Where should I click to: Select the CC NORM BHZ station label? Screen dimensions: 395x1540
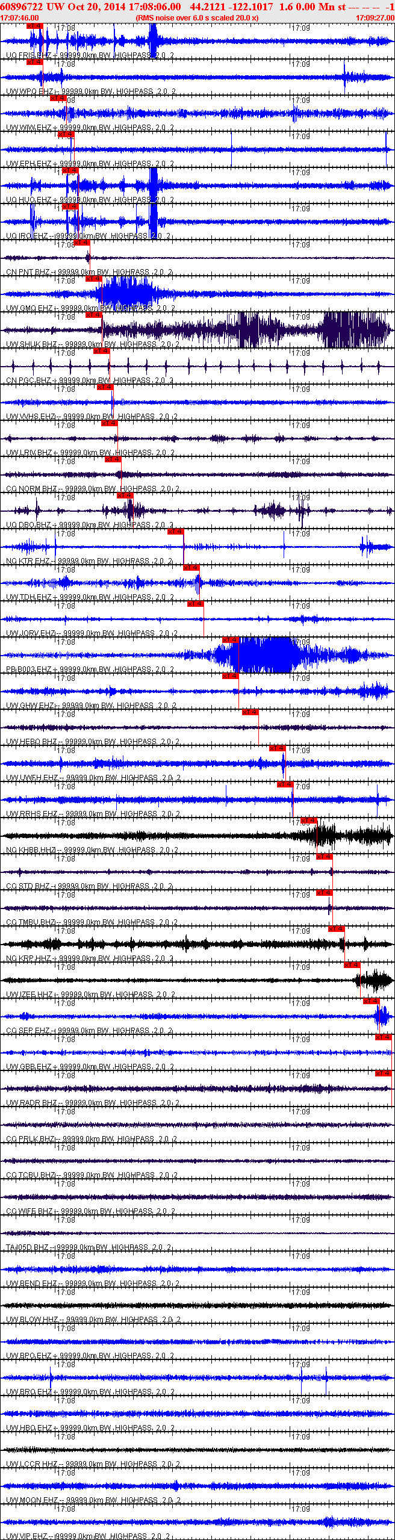(31, 489)
